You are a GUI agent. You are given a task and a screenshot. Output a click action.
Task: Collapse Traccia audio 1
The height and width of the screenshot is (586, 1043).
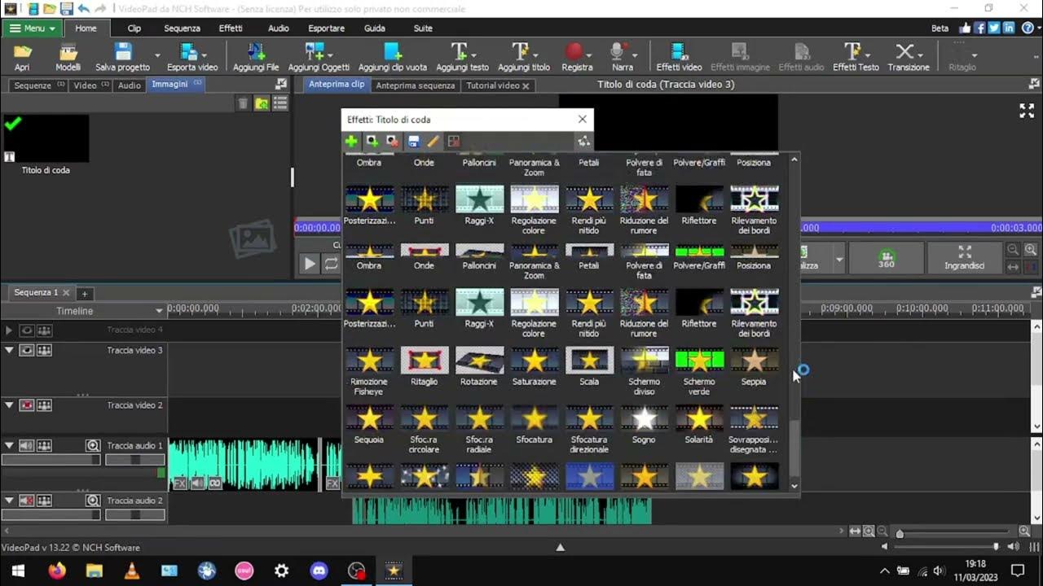[9, 445]
